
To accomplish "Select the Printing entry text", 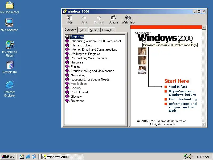I will click(x=76, y=66).
